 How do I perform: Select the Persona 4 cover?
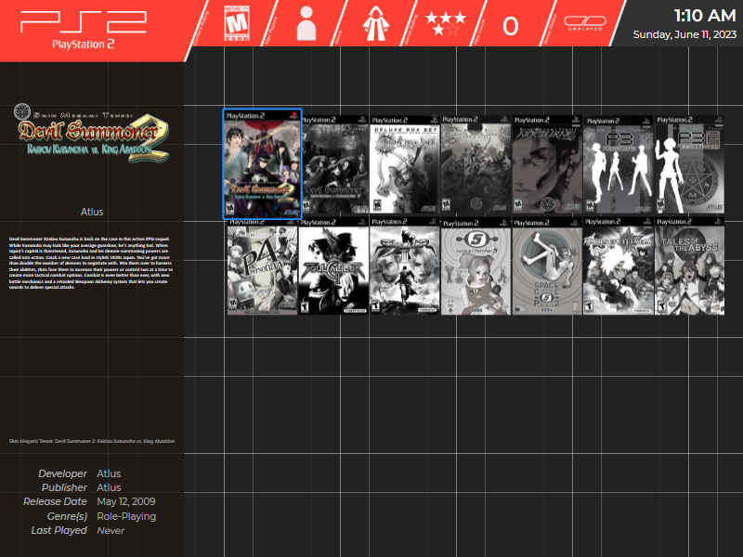click(262, 266)
